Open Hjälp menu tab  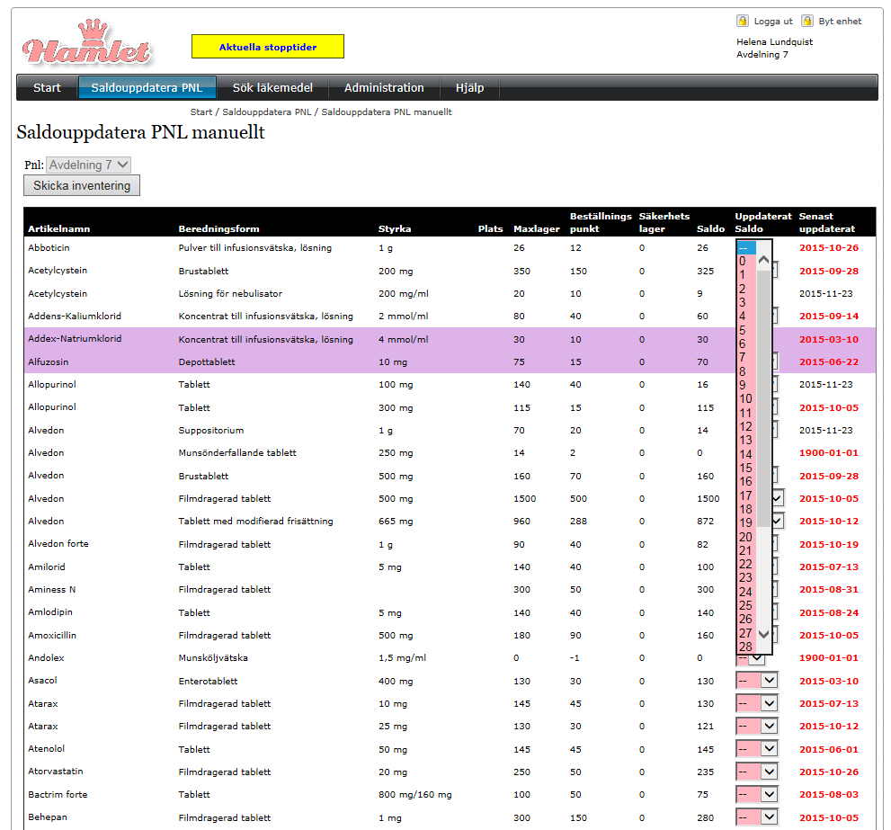(x=470, y=88)
